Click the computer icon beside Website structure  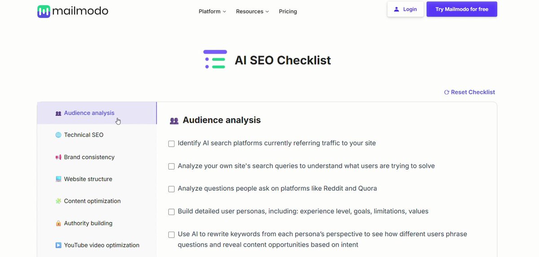(x=58, y=179)
